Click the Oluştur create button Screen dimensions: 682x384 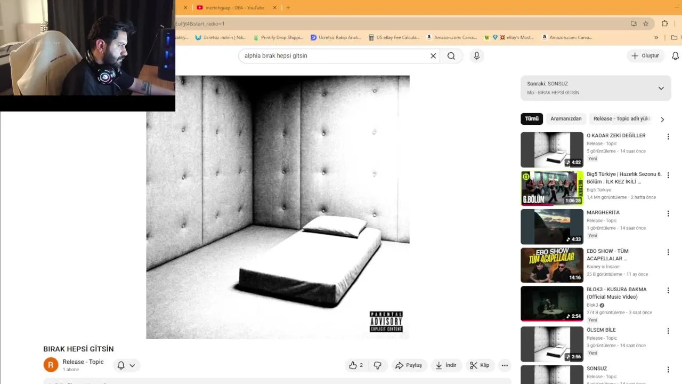coord(645,55)
